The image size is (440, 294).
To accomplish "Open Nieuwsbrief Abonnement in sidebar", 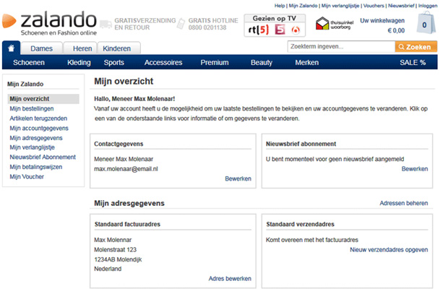I will (43, 157).
